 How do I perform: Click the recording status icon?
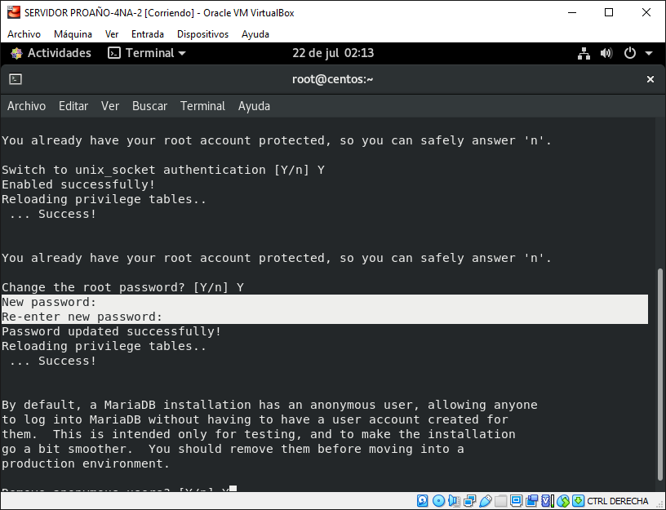[x=532, y=501]
